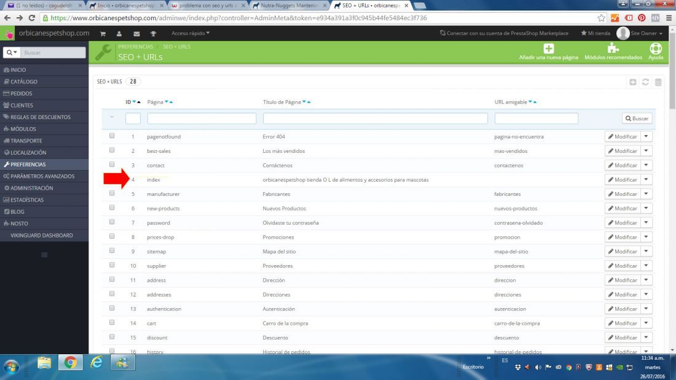Screen dimensions: 676x380
Task: Open Chrome from the taskbar
Action: pos(70,363)
